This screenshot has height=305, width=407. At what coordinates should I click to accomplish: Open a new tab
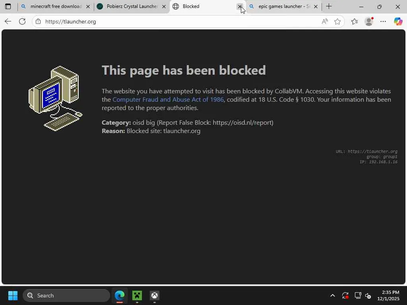click(x=329, y=6)
